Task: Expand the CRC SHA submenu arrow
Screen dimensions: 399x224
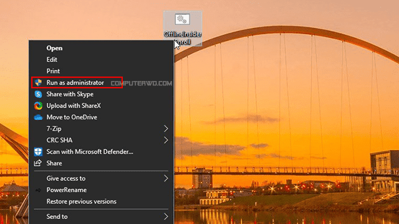Action: (166, 140)
